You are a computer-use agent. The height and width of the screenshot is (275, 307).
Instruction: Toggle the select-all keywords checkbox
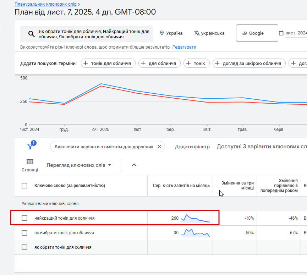point(24,186)
